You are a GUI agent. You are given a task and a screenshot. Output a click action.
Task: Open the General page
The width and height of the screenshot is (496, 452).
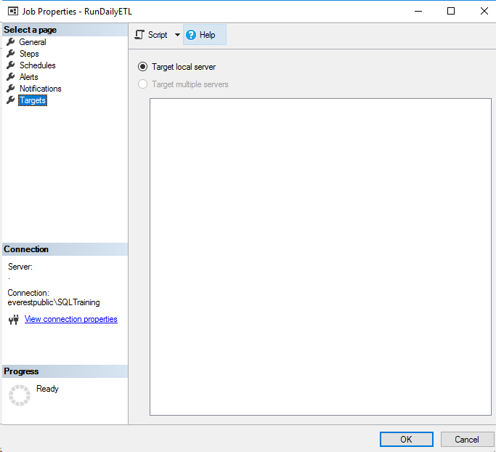pos(33,42)
